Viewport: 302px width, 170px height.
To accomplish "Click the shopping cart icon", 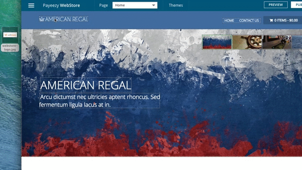I will pyautogui.click(x=271, y=20).
